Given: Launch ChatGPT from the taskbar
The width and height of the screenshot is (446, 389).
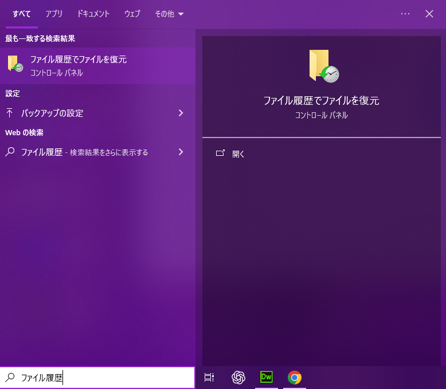Looking at the screenshot, I should (x=238, y=378).
